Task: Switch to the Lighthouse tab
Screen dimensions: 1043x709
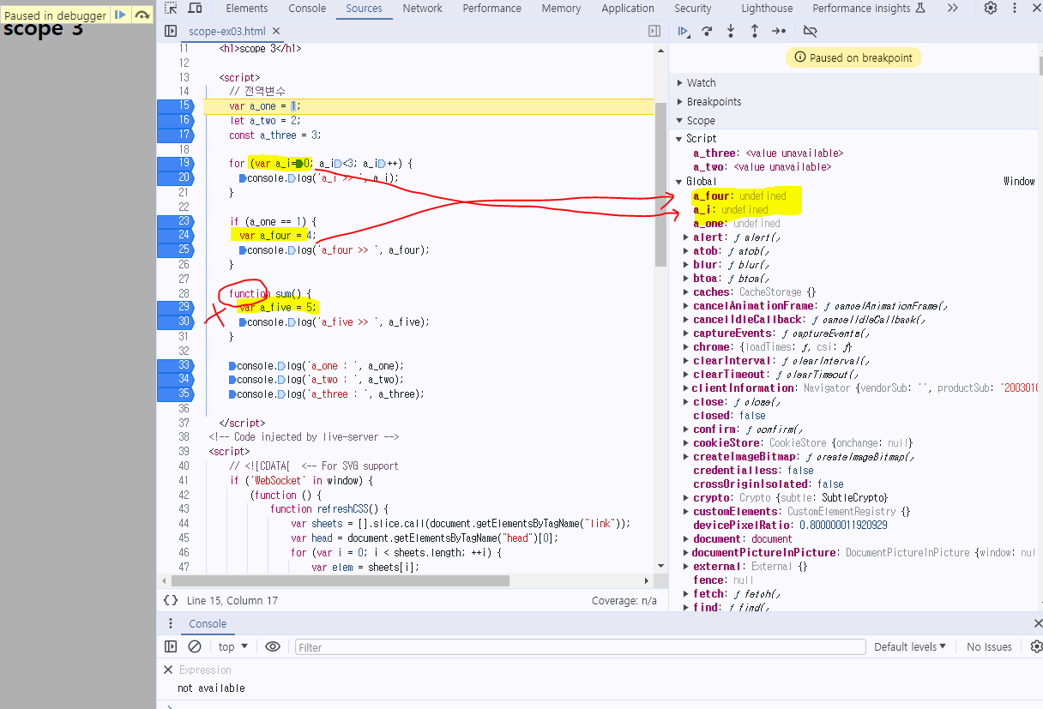Action: click(767, 8)
